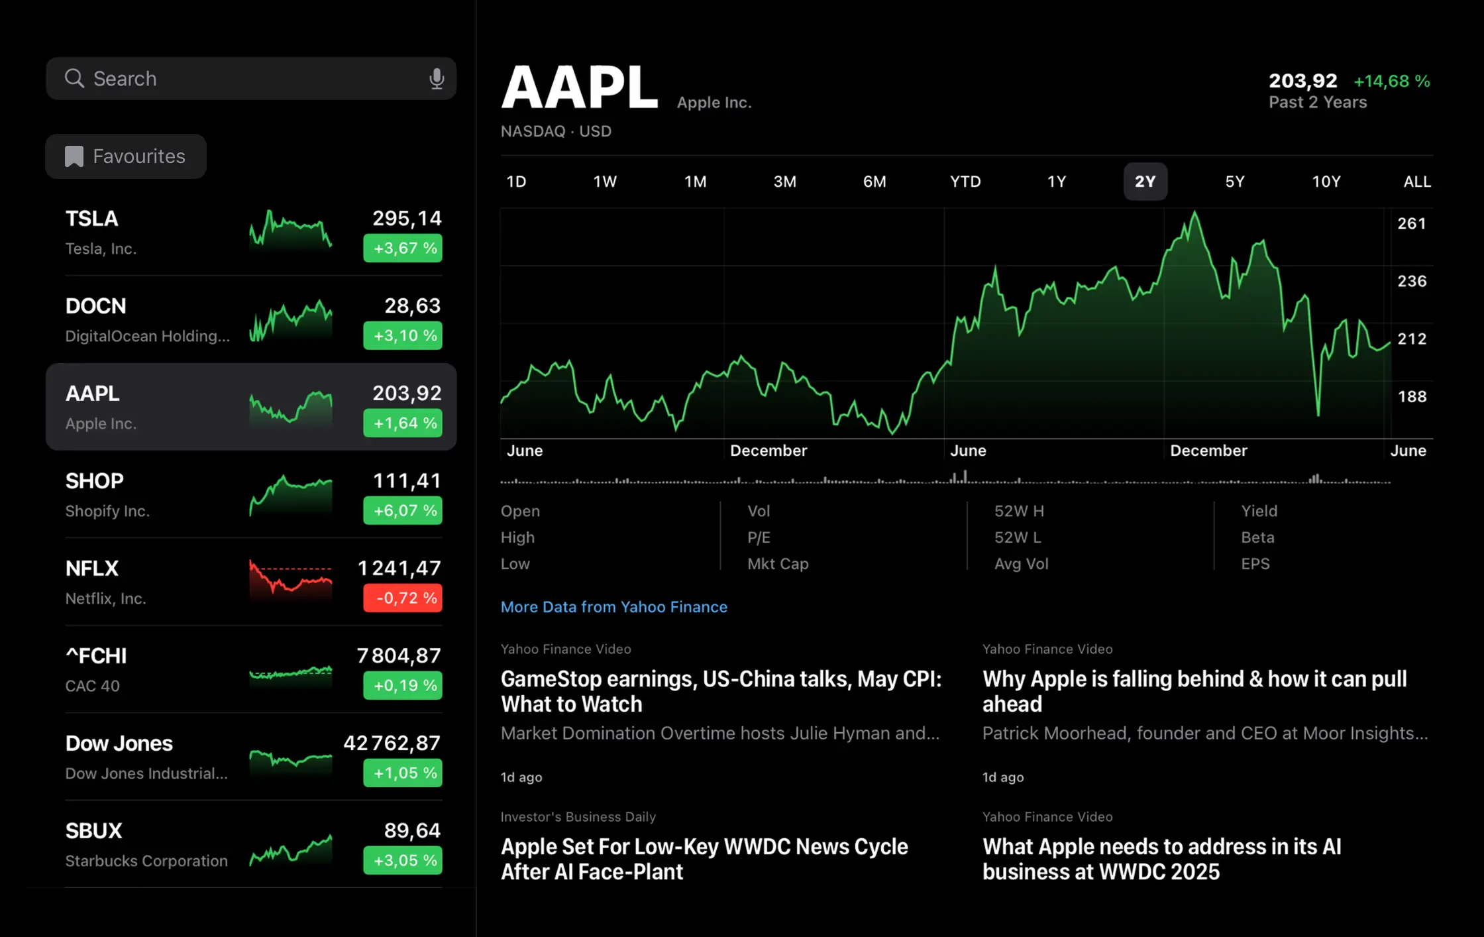This screenshot has width=1484, height=937.
Task: Focus the Search input field
Action: 252,79
